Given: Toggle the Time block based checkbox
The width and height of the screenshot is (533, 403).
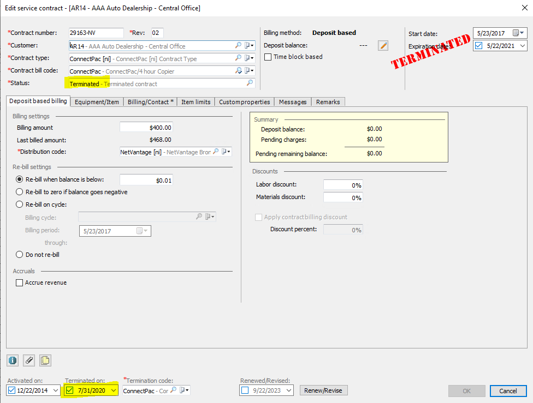Looking at the screenshot, I should click(x=268, y=57).
